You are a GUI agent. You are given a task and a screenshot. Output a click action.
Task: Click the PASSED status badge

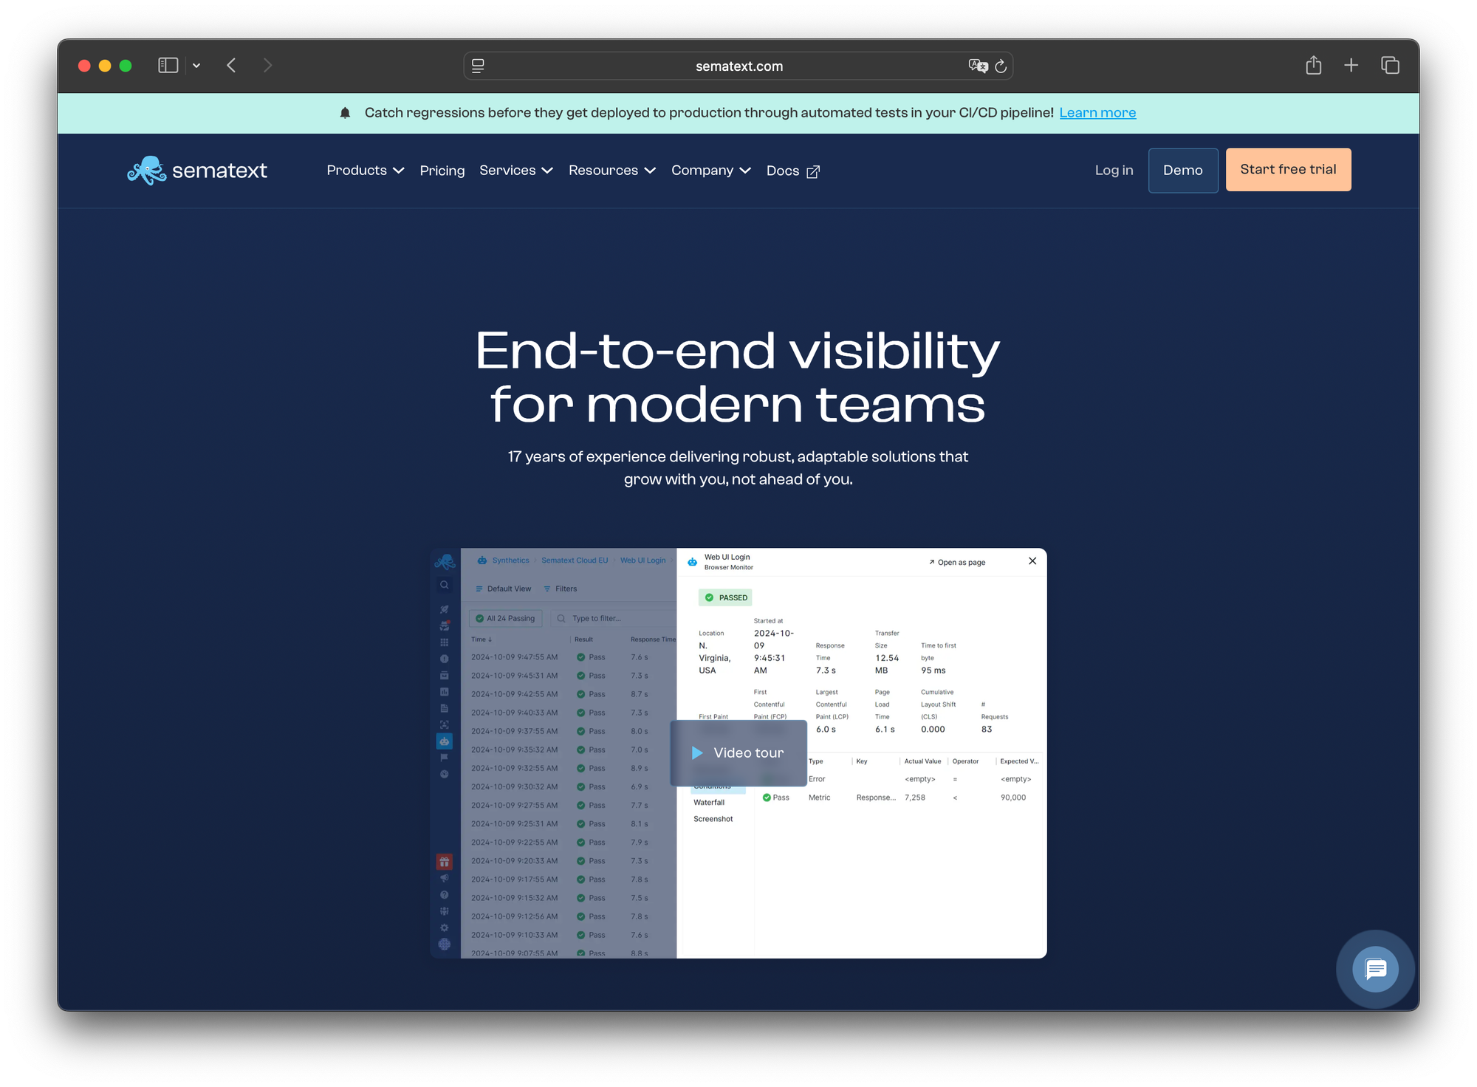click(x=726, y=597)
